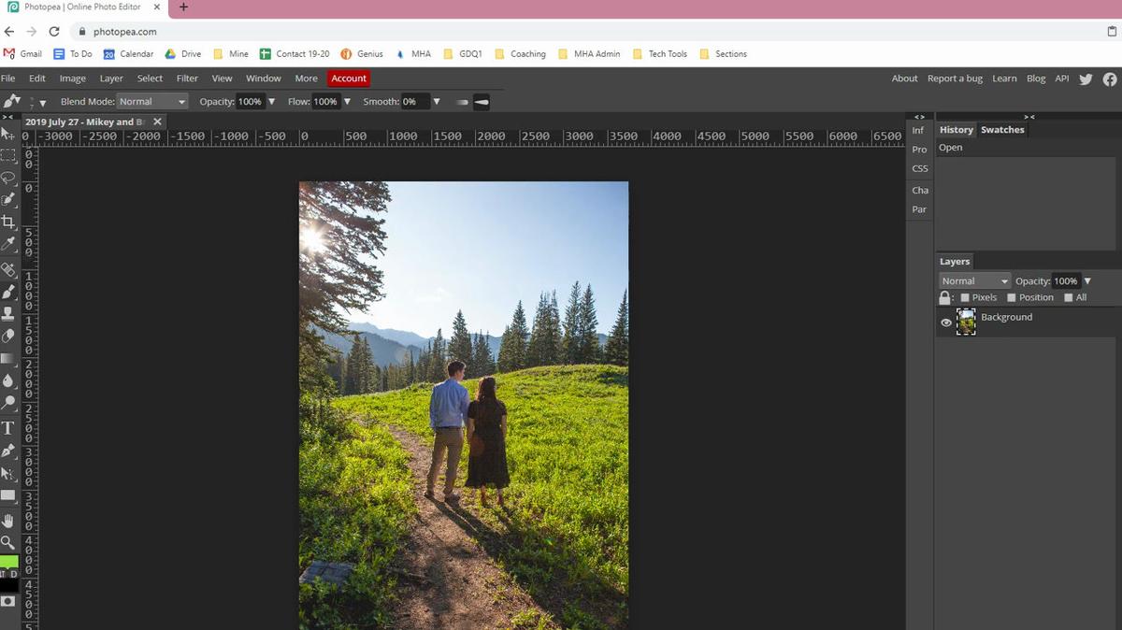This screenshot has width=1122, height=630.
Task: Open the Filter menu
Action: (187, 79)
